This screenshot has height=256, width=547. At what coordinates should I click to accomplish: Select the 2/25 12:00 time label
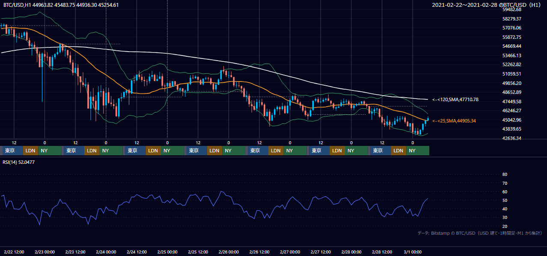pos(198,252)
